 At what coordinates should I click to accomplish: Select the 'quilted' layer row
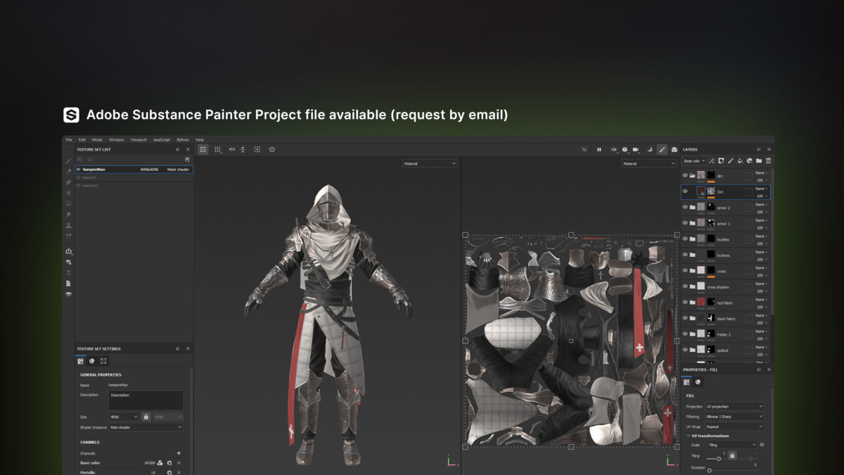coord(725,350)
